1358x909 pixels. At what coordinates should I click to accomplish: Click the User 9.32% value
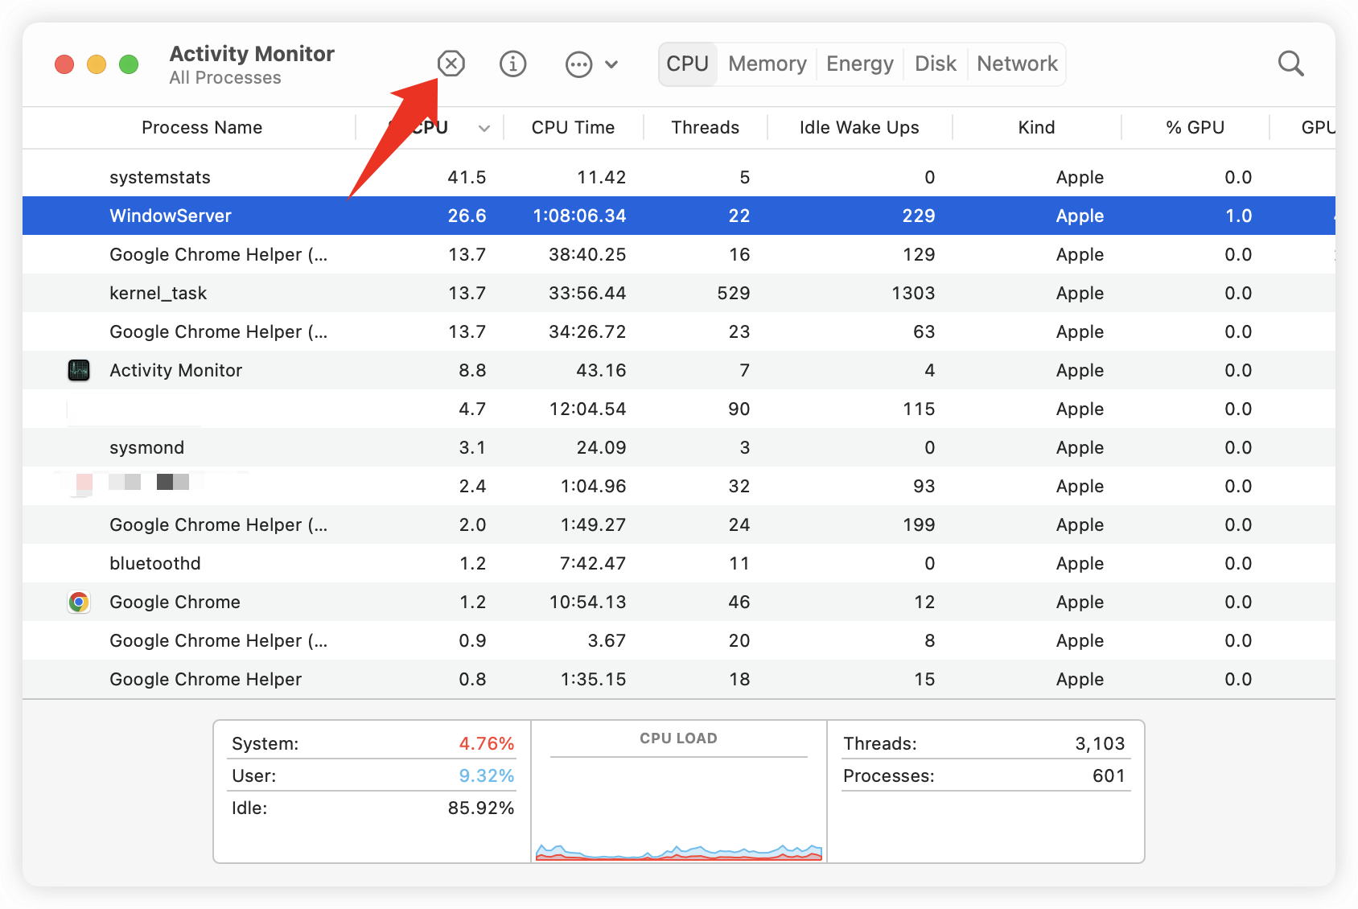tap(486, 775)
